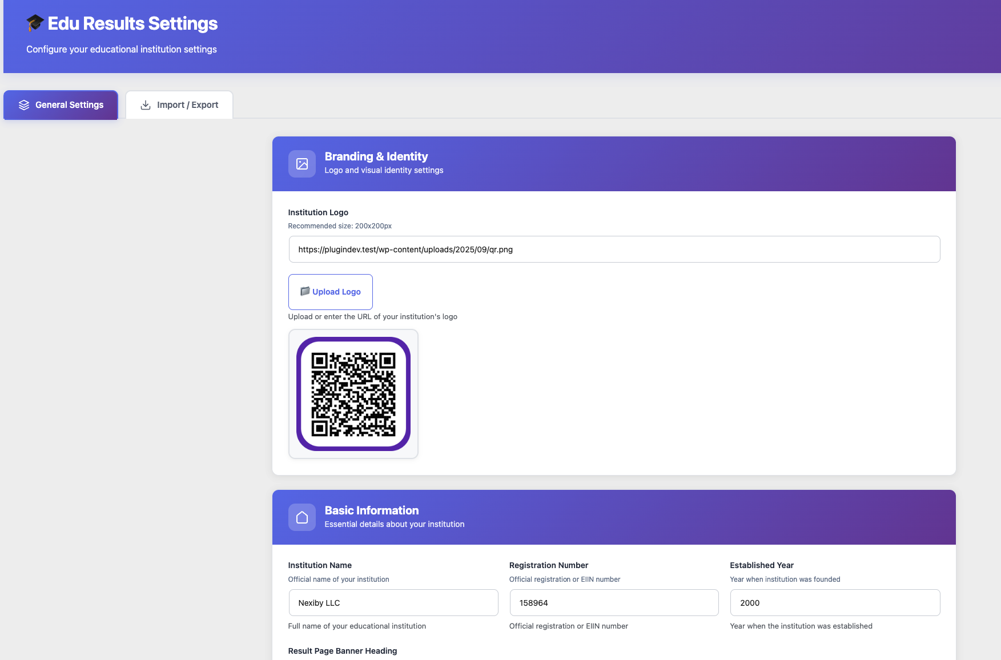Click 'Year when the institution was established' text
The height and width of the screenshot is (660, 1001).
pyautogui.click(x=801, y=626)
